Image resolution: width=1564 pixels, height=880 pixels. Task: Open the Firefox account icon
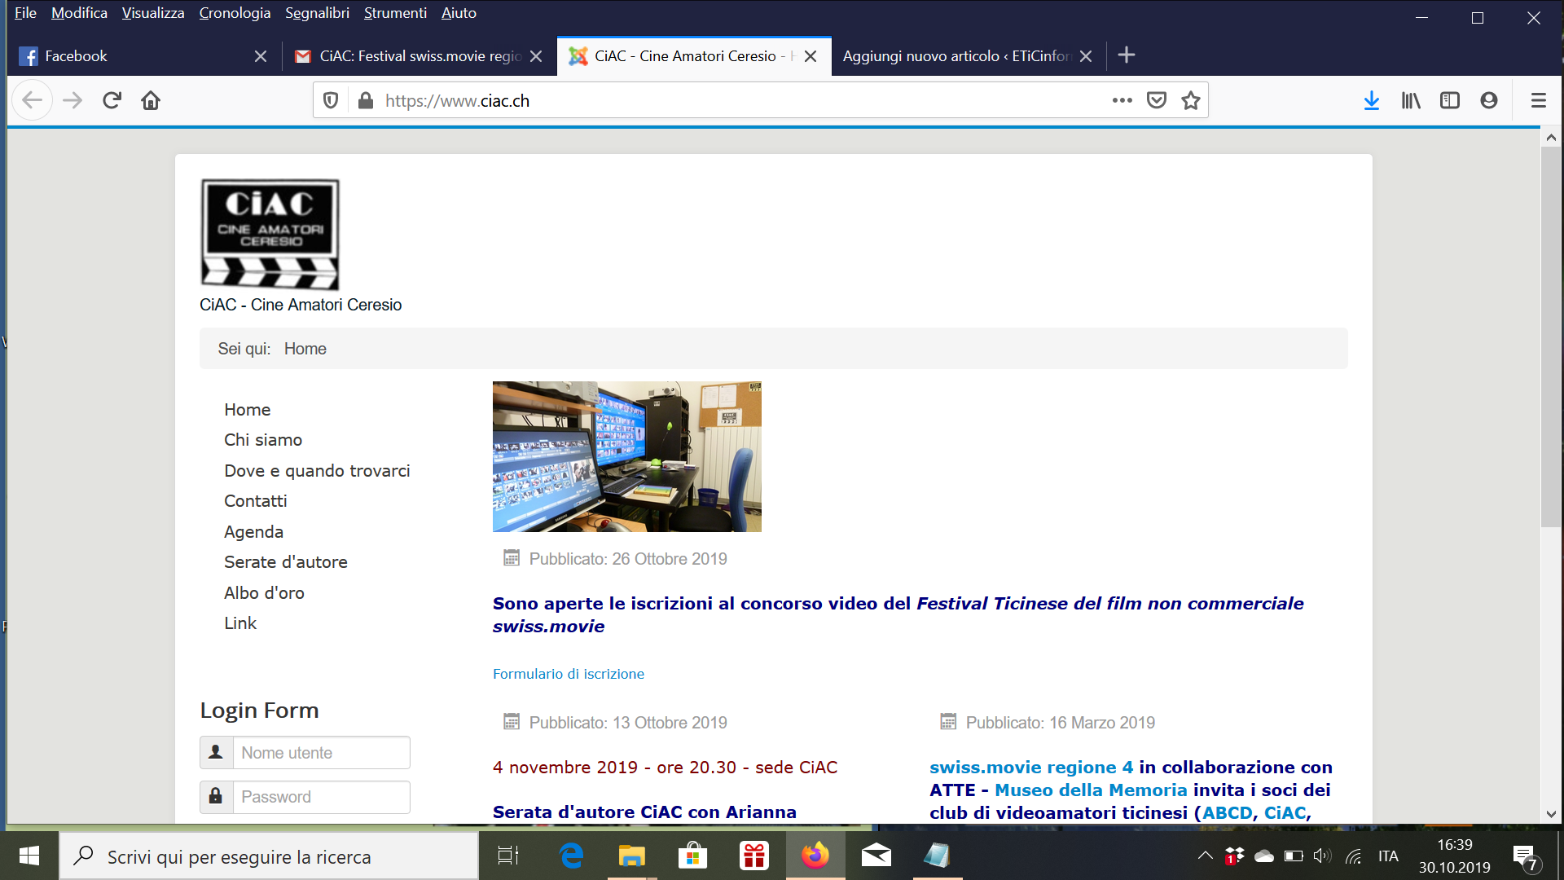1489,100
